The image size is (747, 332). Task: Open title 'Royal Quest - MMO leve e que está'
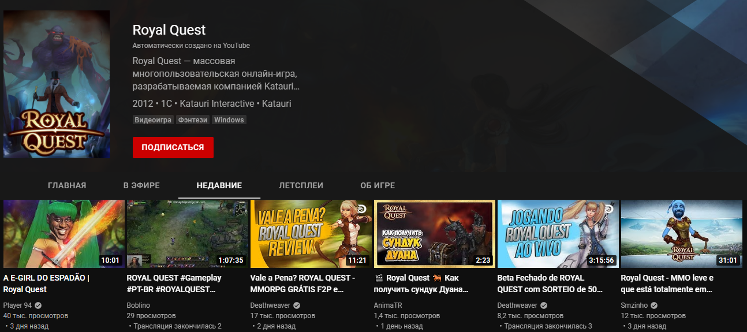tap(668, 283)
